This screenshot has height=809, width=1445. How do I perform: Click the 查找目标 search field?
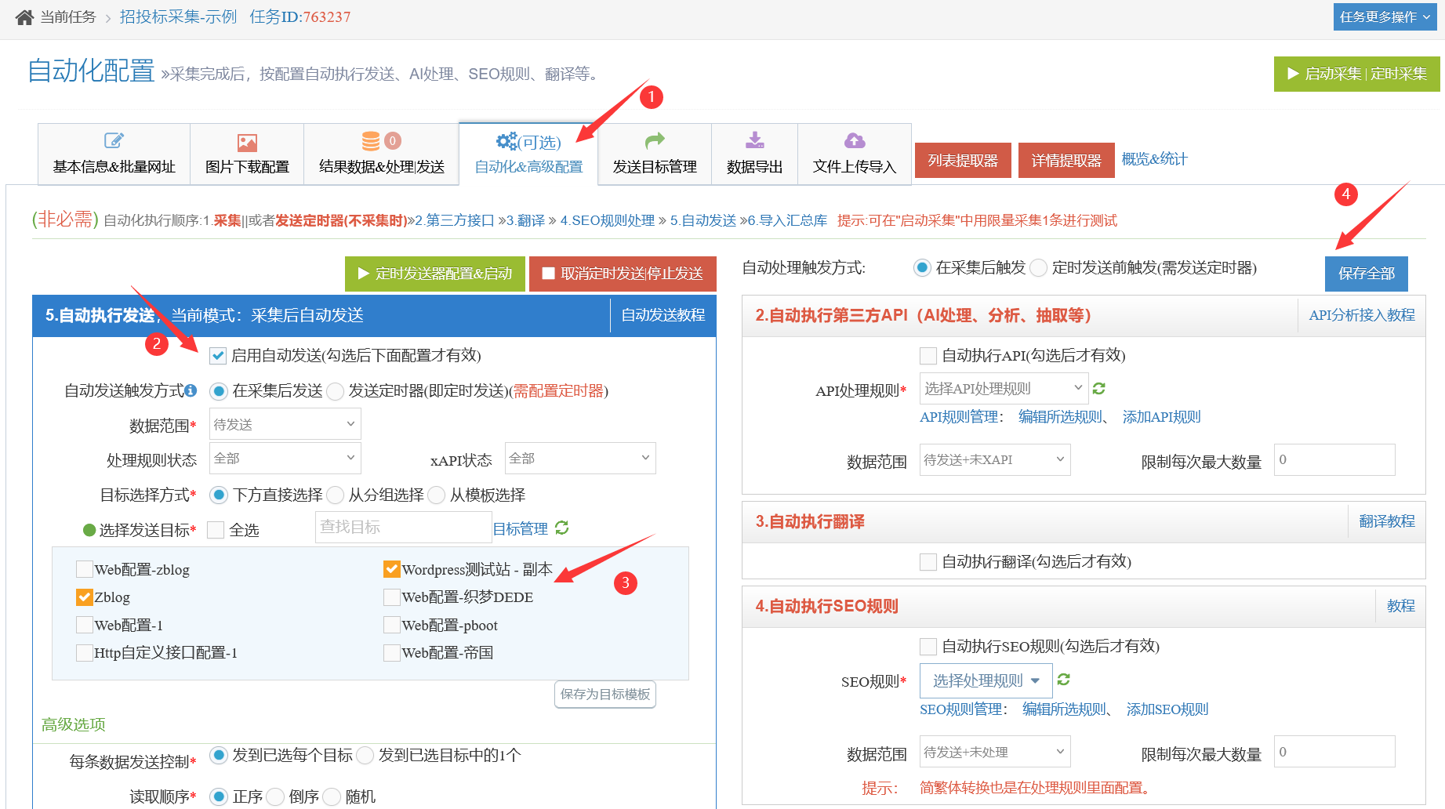402,528
